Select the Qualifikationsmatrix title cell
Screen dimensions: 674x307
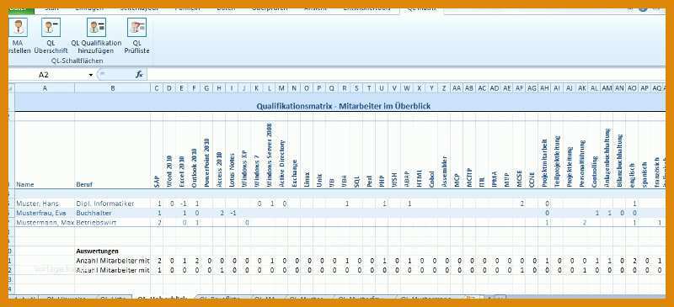pos(343,106)
